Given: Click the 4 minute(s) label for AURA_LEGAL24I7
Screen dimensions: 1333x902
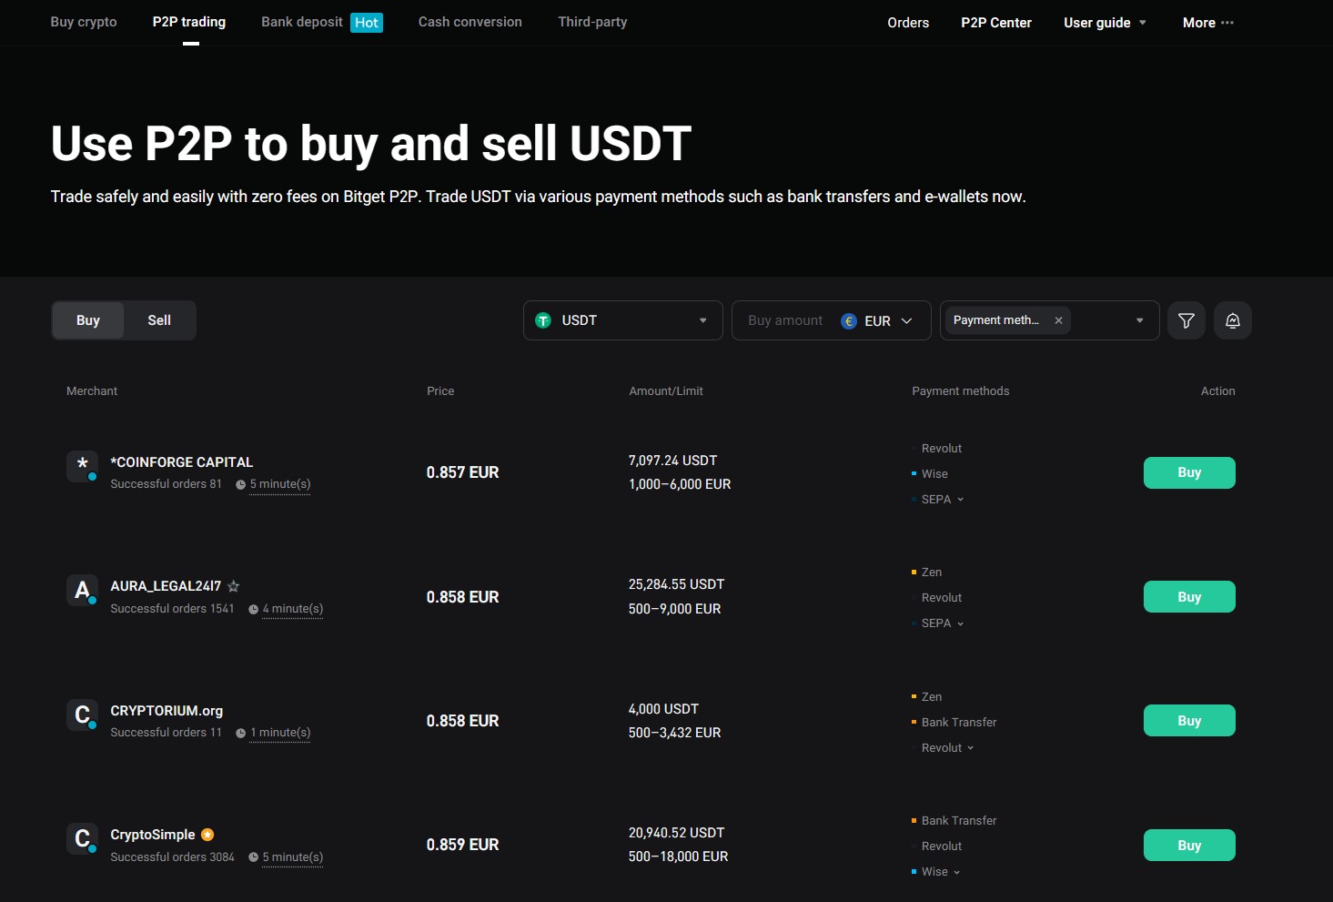Looking at the screenshot, I should (293, 609).
